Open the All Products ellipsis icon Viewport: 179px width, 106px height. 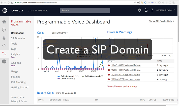[x=4, y=61]
